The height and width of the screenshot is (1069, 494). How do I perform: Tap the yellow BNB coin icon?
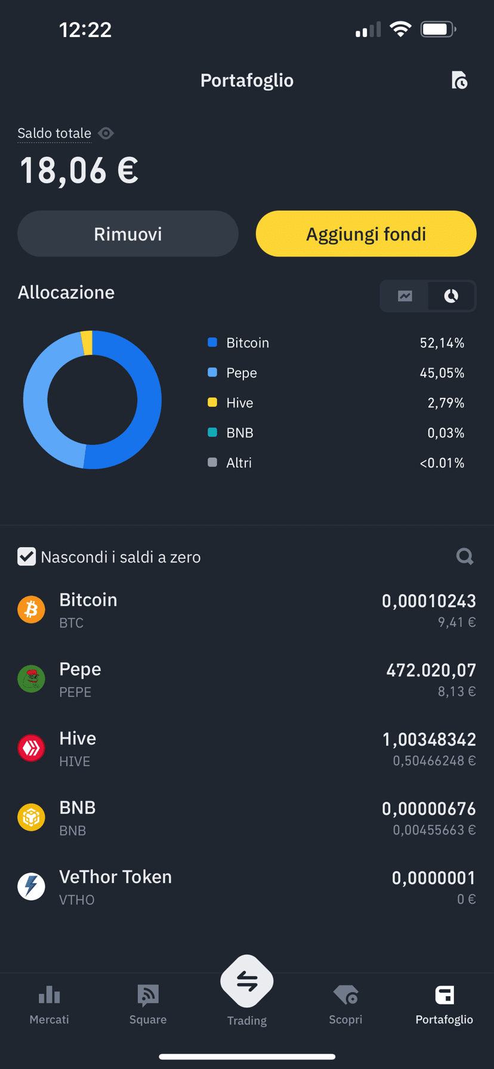[x=32, y=817]
